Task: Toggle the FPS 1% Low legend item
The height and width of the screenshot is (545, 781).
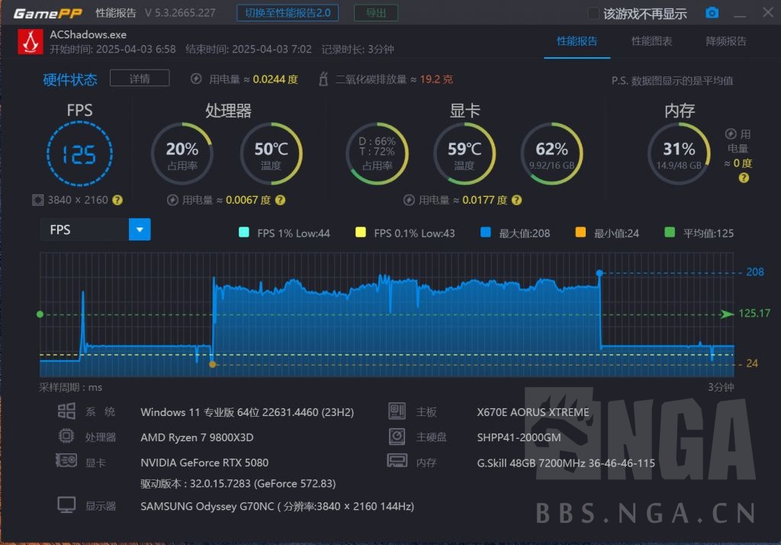Action: click(x=284, y=233)
